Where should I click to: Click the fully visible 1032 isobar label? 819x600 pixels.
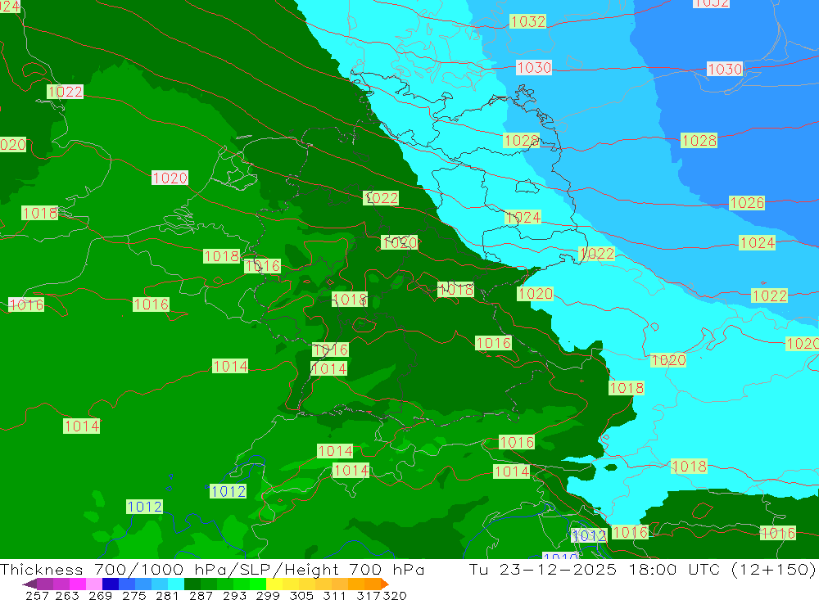pyautogui.click(x=527, y=21)
